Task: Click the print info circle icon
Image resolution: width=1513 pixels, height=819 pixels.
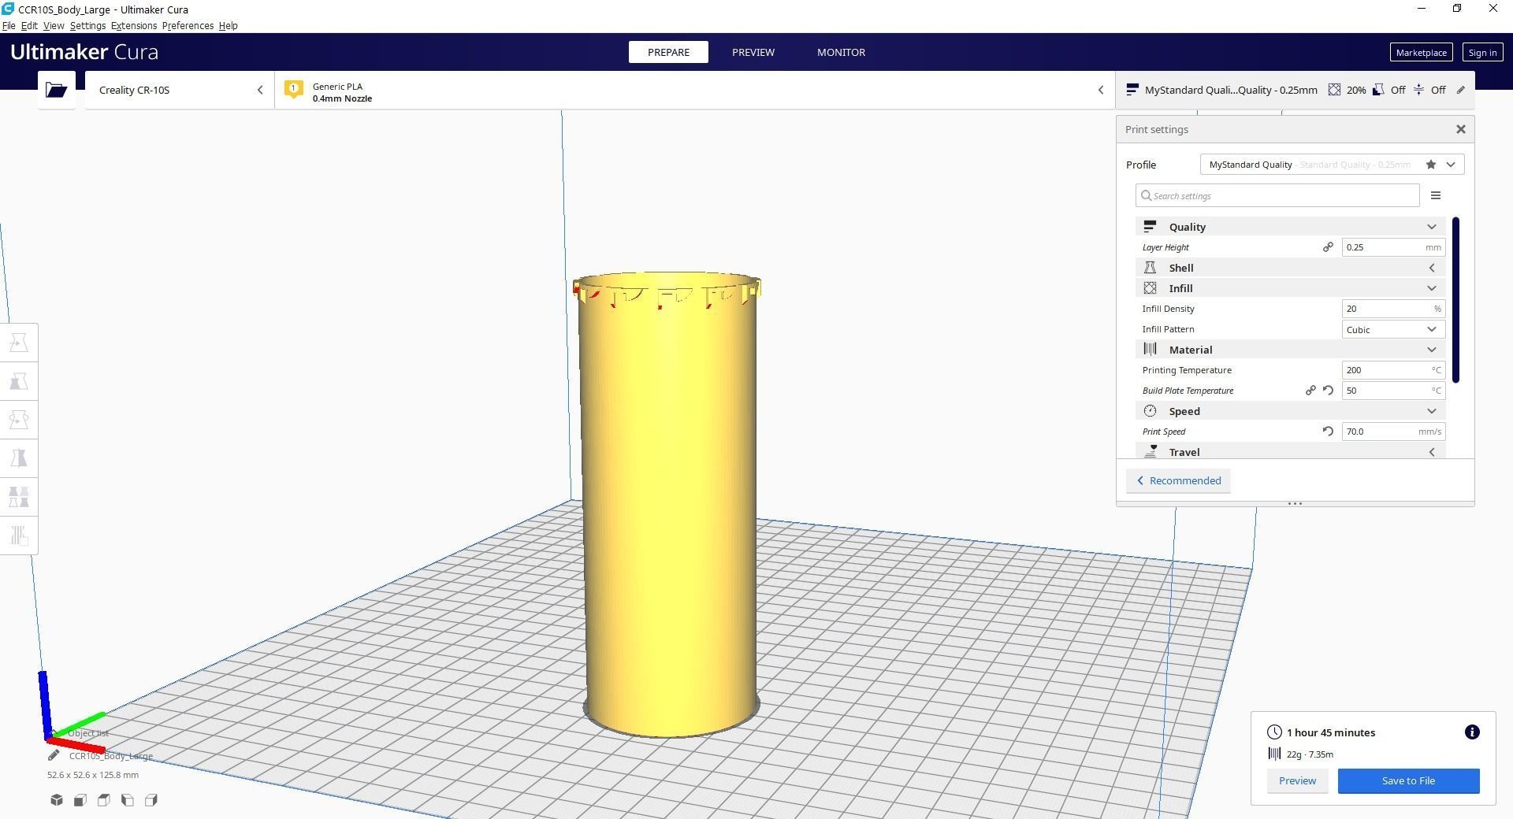Action: (1471, 732)
